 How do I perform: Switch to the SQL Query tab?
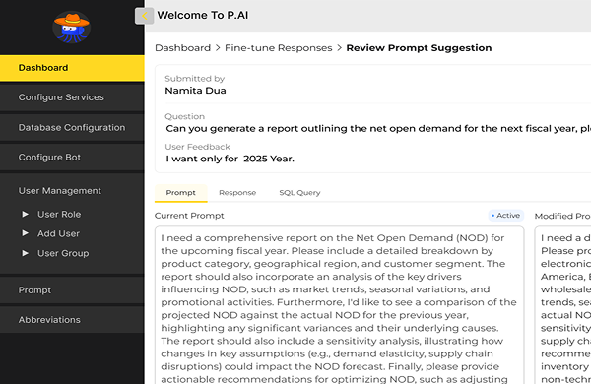(299, 193)
